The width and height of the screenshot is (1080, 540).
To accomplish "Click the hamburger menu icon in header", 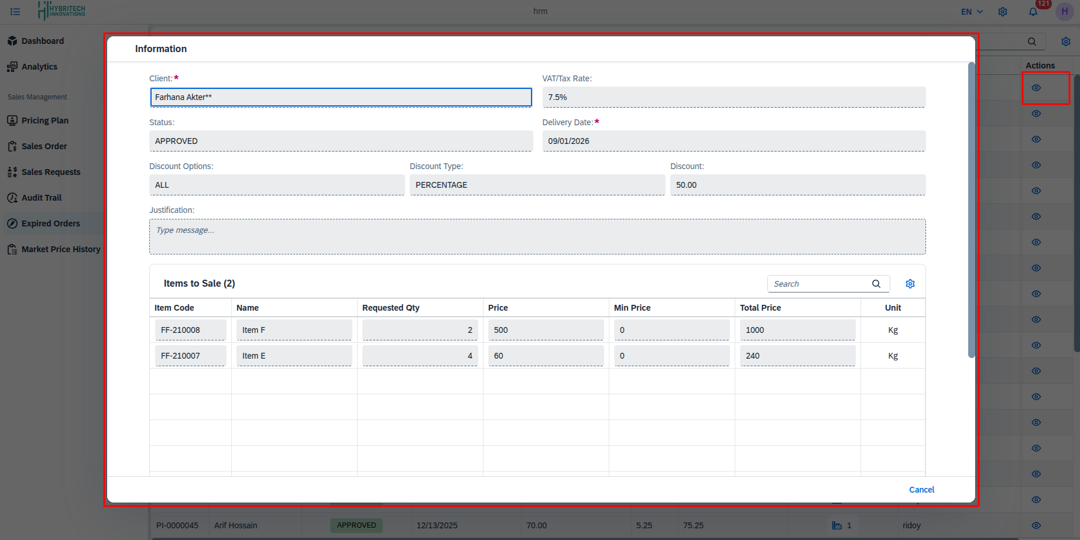I will 15,12.
